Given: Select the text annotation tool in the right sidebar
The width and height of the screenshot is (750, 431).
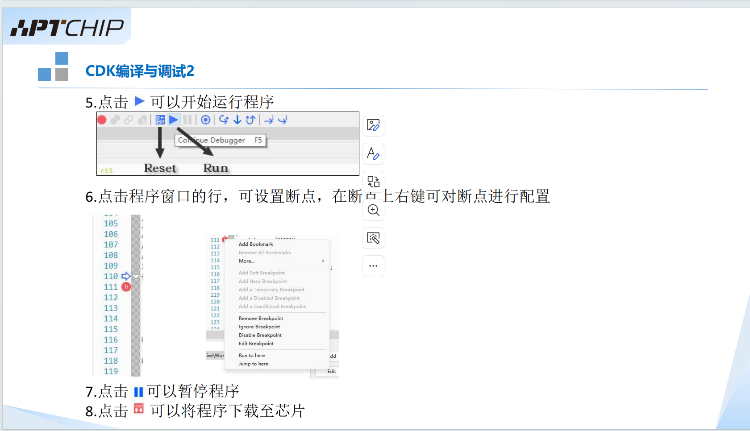Looking at the screenshot, I should [373, 153].
